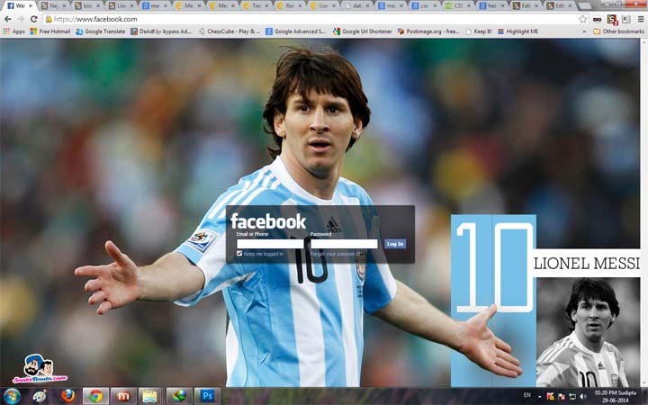The image size is (648, 405).
Task: Expand the bookmarks overflow chevron
Action: tap(584, 31)
